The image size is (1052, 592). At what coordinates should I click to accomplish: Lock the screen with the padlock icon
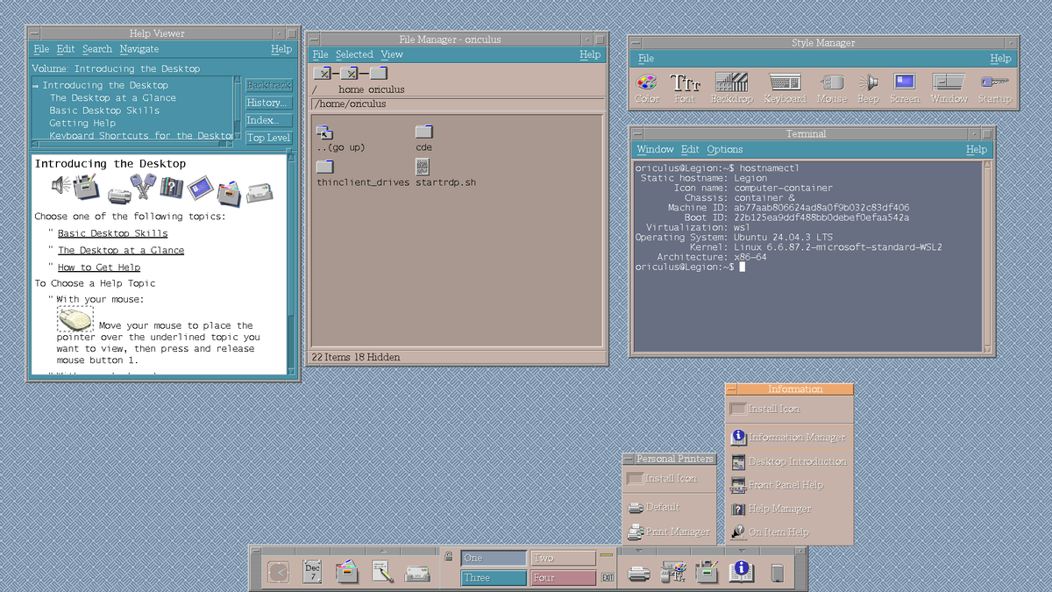[448, 557]
